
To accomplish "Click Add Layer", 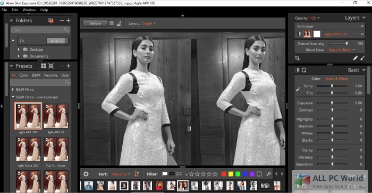I will 305,26.
